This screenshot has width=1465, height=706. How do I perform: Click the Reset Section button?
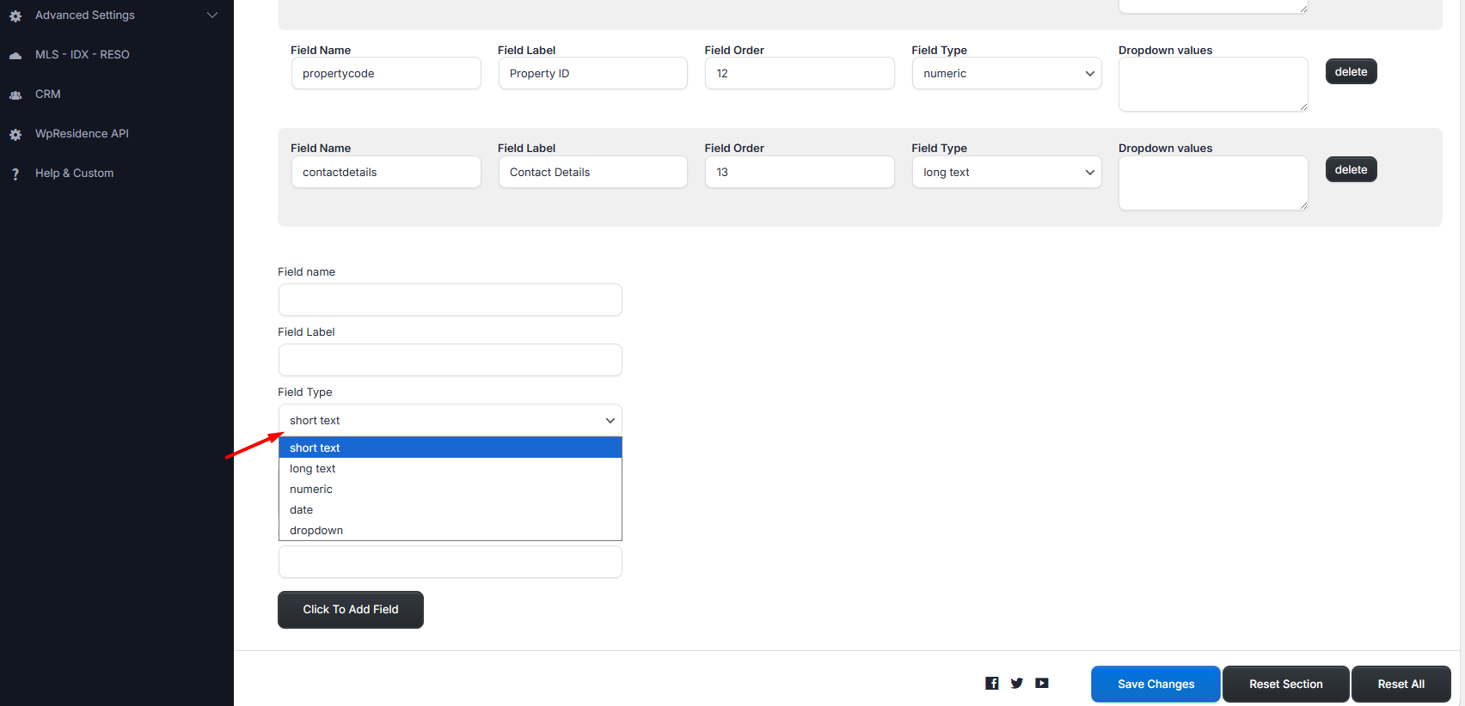coord(1285,684)
